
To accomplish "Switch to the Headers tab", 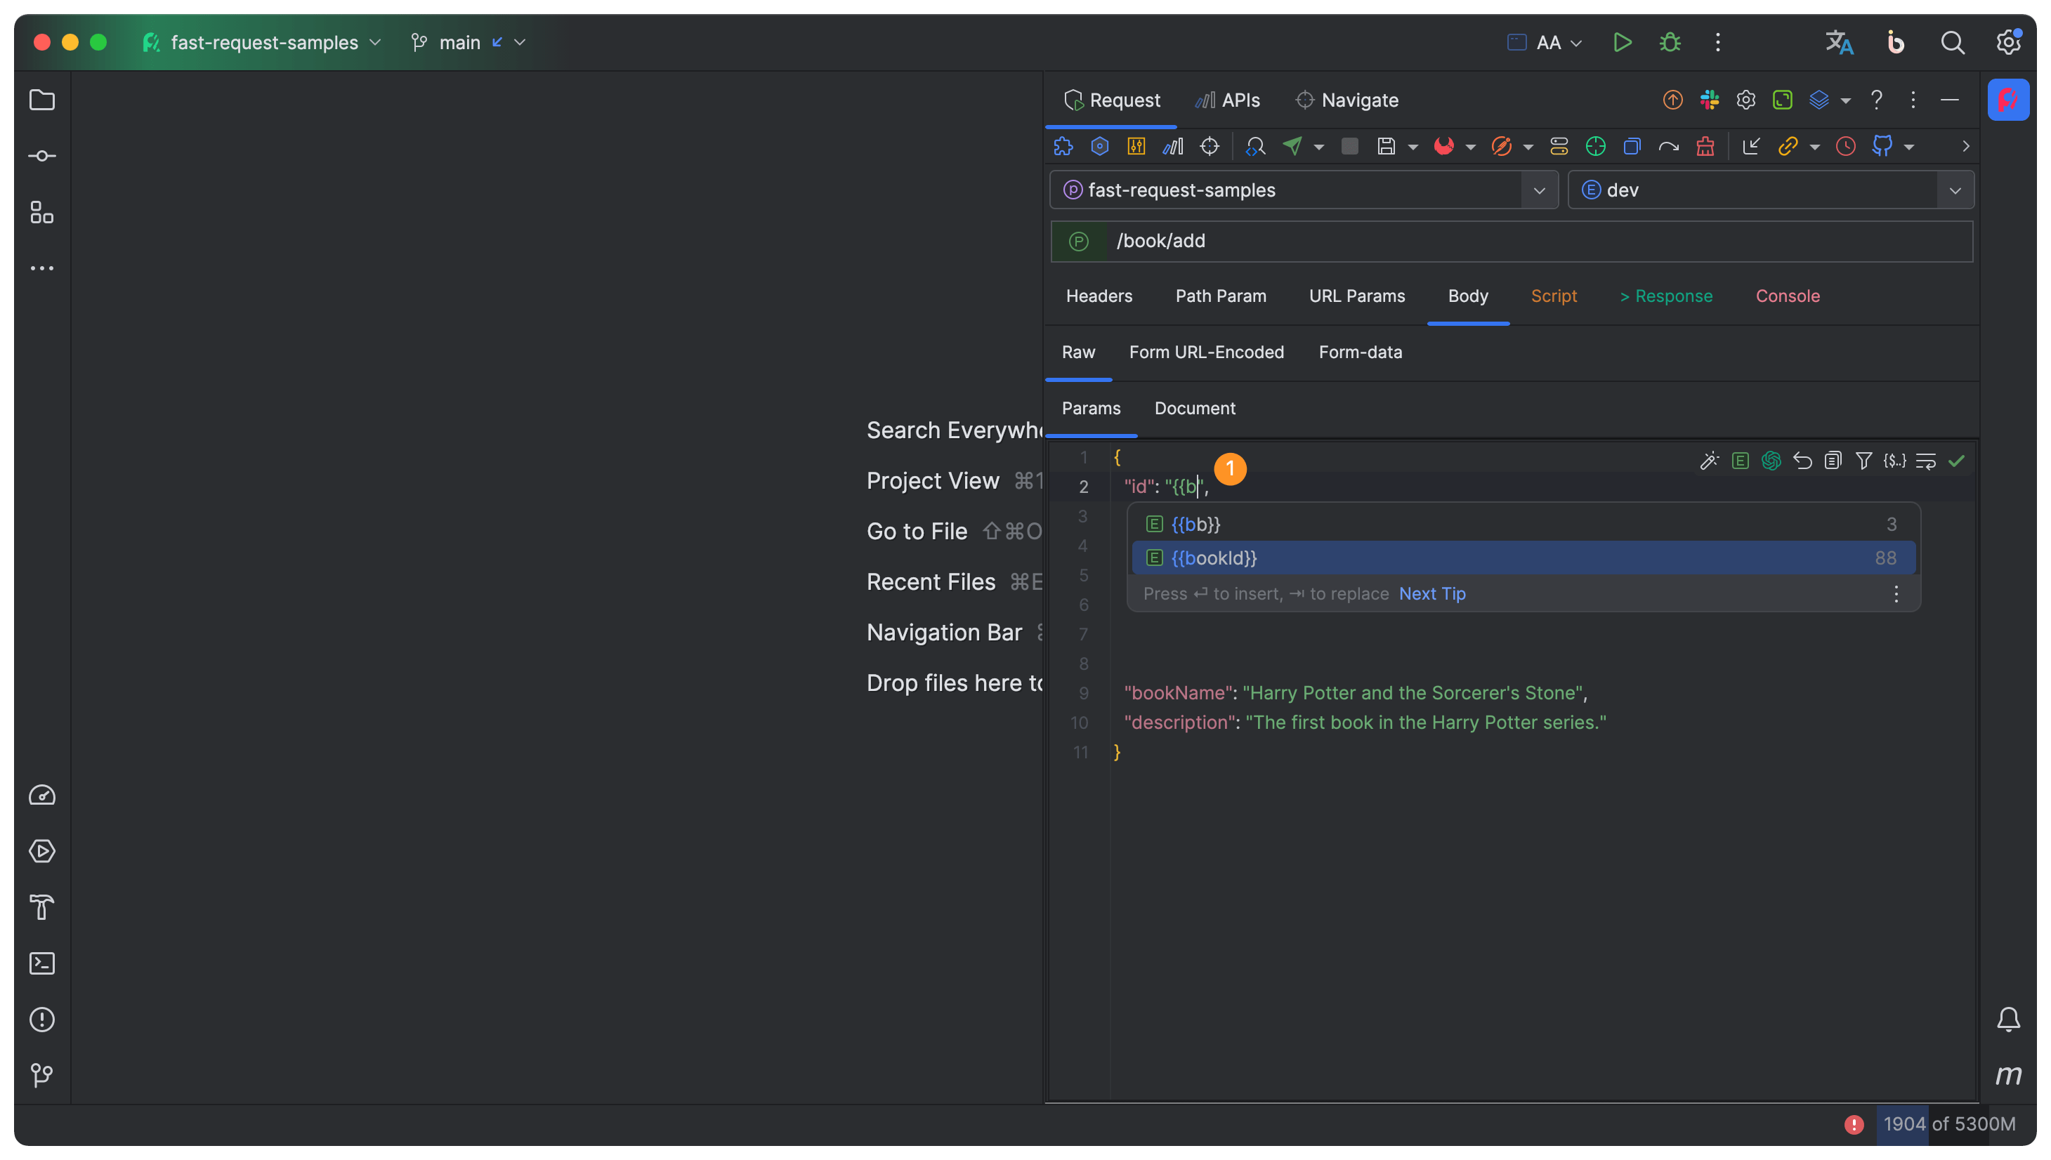I will click(1099, 296).
